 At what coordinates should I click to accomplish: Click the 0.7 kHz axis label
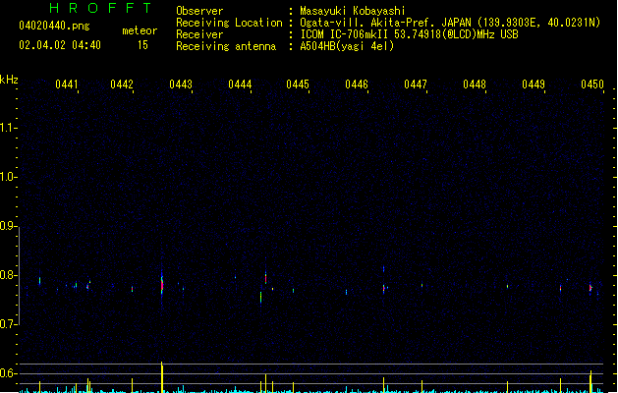(x=8, y=323)
